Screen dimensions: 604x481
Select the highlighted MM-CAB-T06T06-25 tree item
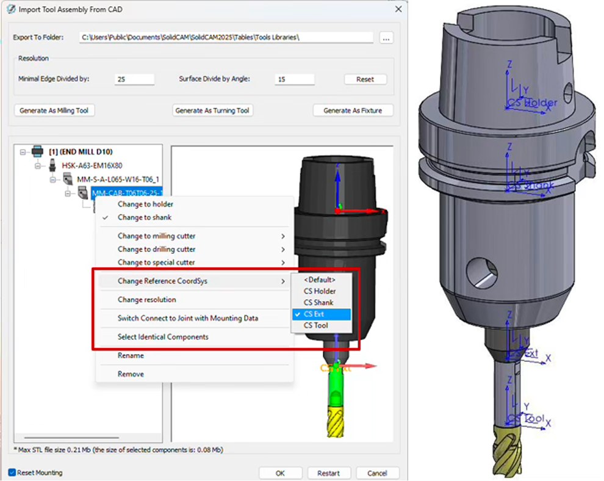pos(127,193)
